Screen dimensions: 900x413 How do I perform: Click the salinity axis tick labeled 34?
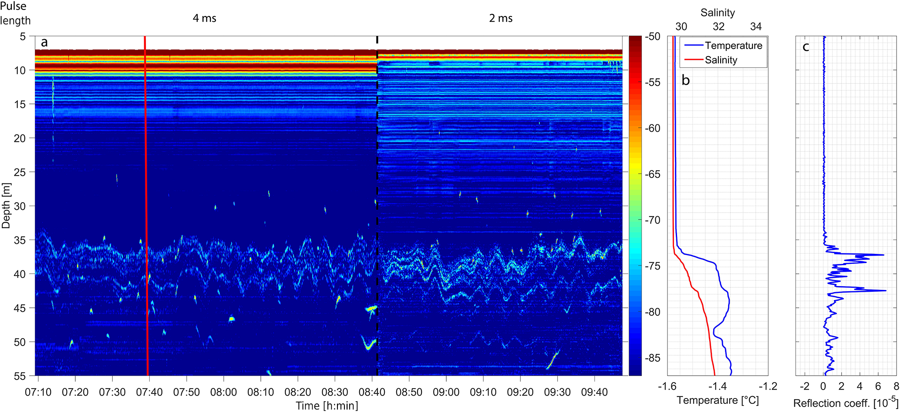point(755,27)
